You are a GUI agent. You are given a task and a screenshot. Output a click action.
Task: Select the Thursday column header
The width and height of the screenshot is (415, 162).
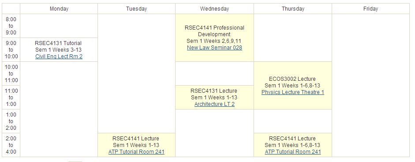(x=293, y=9)
